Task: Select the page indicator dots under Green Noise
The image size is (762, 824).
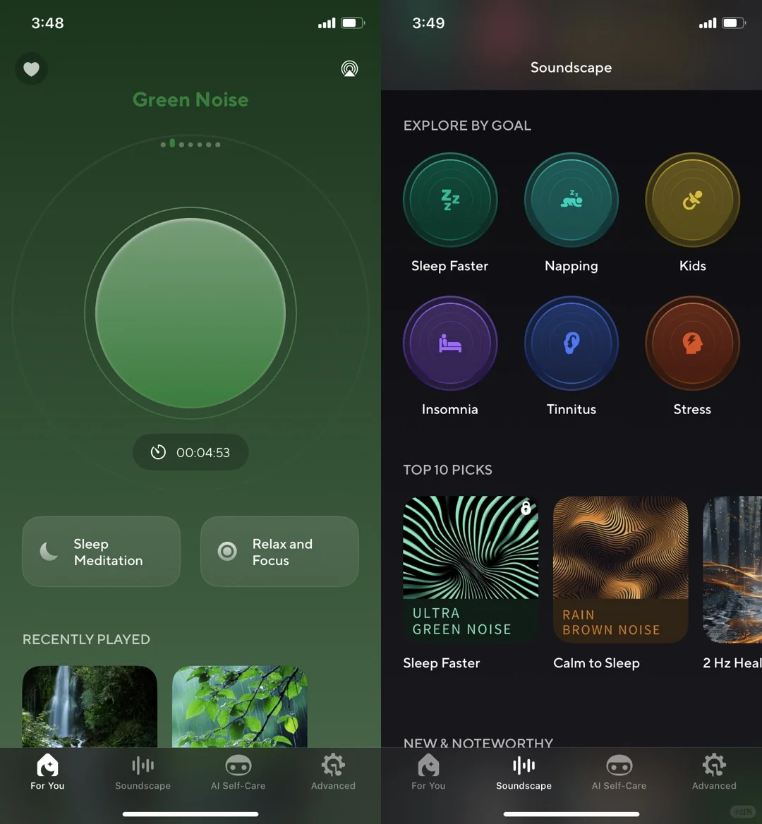Action: 190,144
